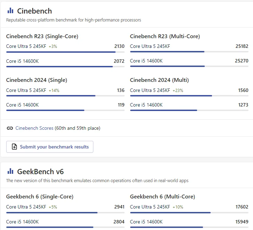Click the 25270 score in Cinebench R23 Multi-Core

point(242,61)
